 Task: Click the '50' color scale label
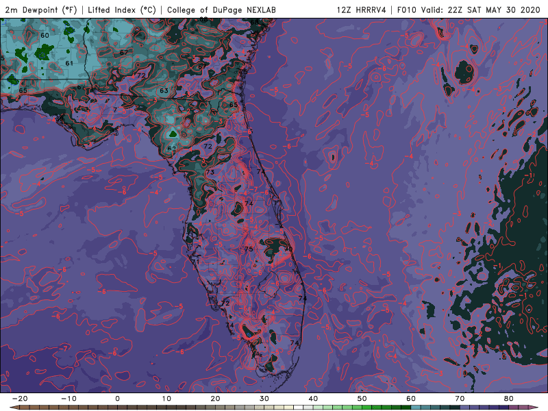click(362, 399)
